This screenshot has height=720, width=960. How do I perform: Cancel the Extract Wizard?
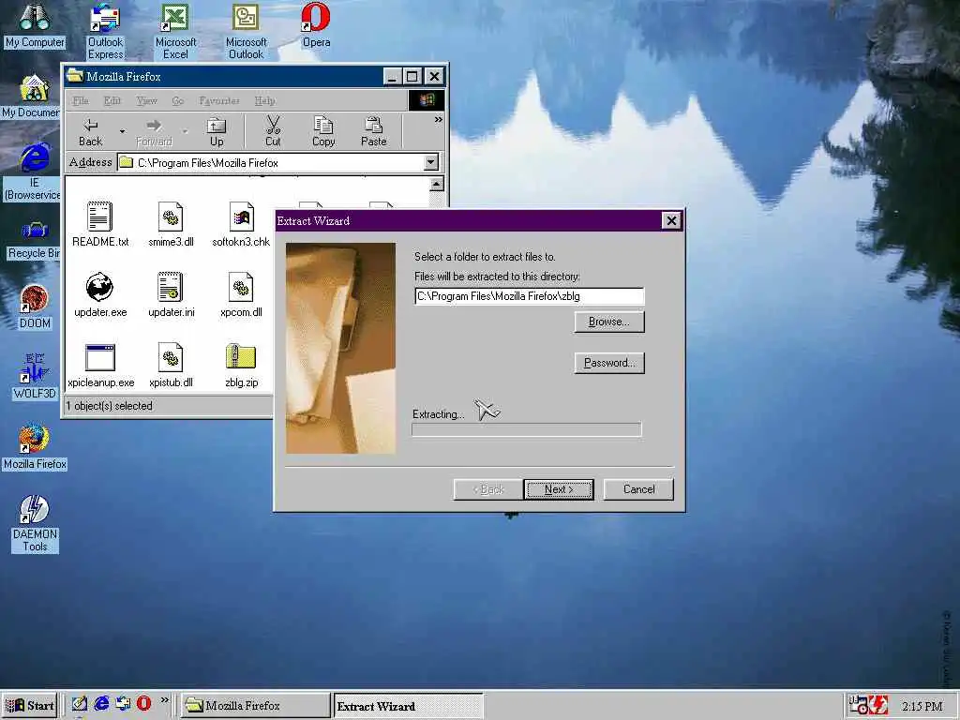tap(638, 489)
